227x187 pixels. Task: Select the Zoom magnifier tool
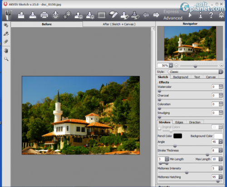[x=6, y=59]
